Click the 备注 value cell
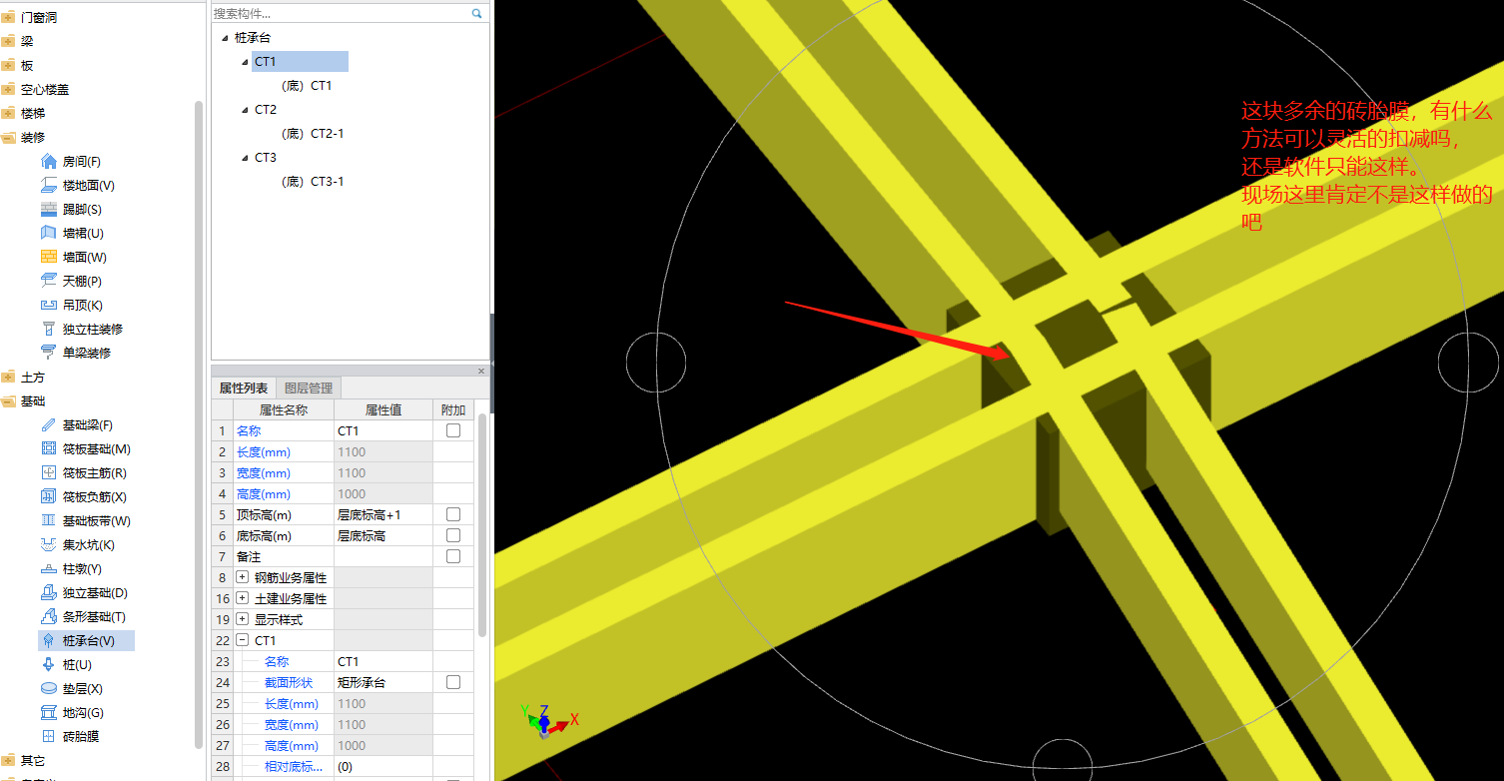 coord(383,556)
